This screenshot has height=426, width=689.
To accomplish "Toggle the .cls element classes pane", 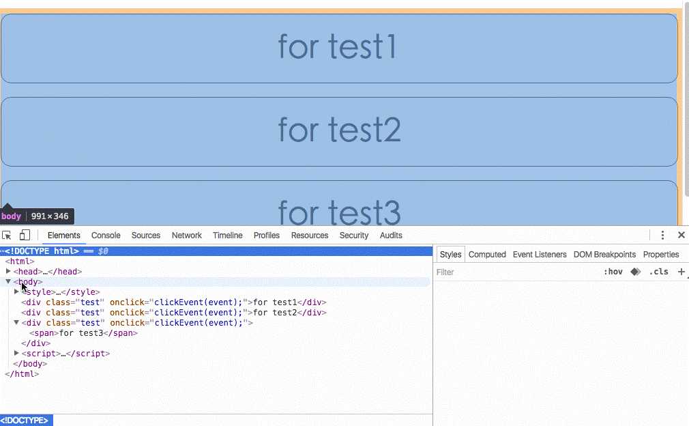I will [658, 272].
